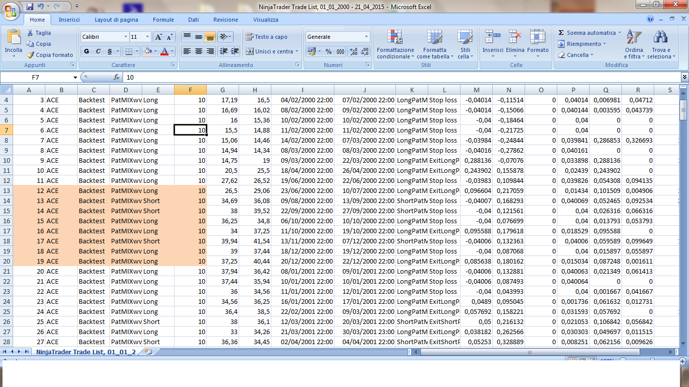The image size is (689, 387).
Task: Open the Calibri font name dropdown
Action: pyautogui.click(x=126, y=37)
